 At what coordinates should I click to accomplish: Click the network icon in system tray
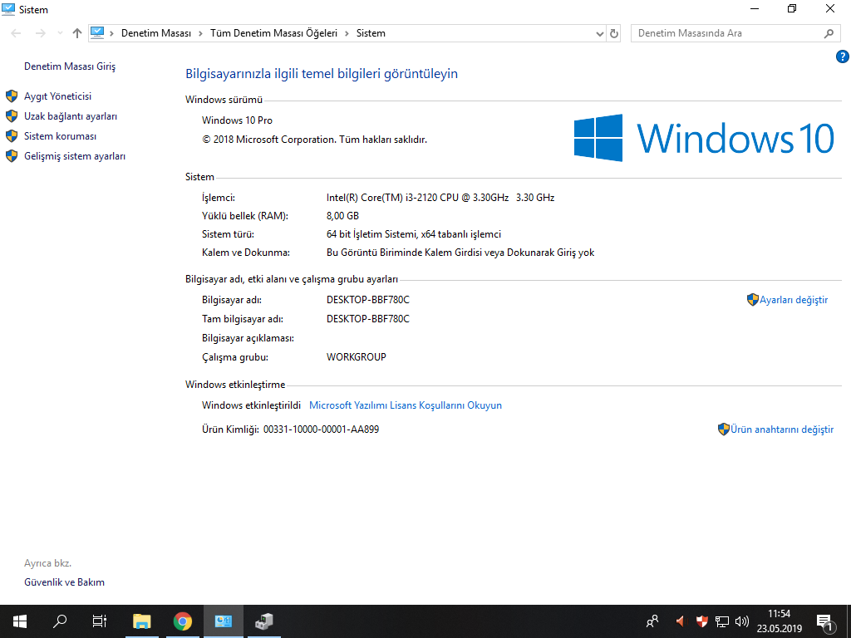click(722, 621)
